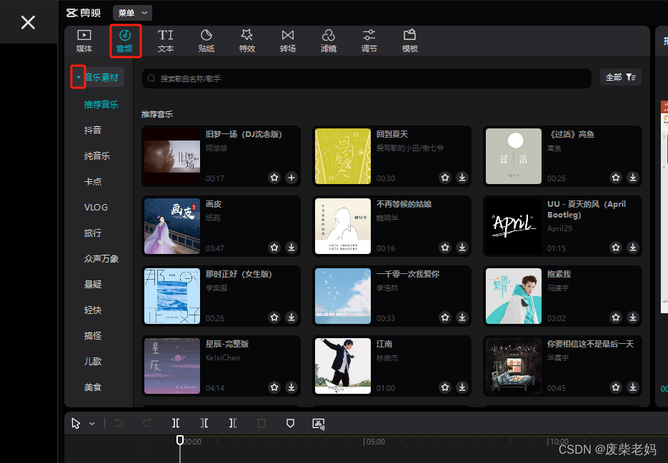
Task: Download the song 那时正好 (女生版)
Action: click(291, 317)
